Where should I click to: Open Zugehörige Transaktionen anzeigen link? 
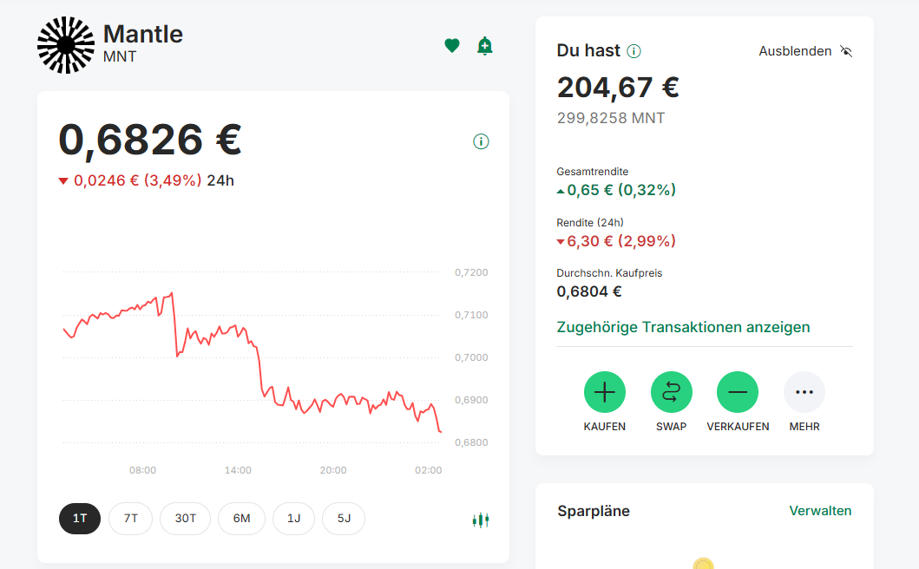683,327
